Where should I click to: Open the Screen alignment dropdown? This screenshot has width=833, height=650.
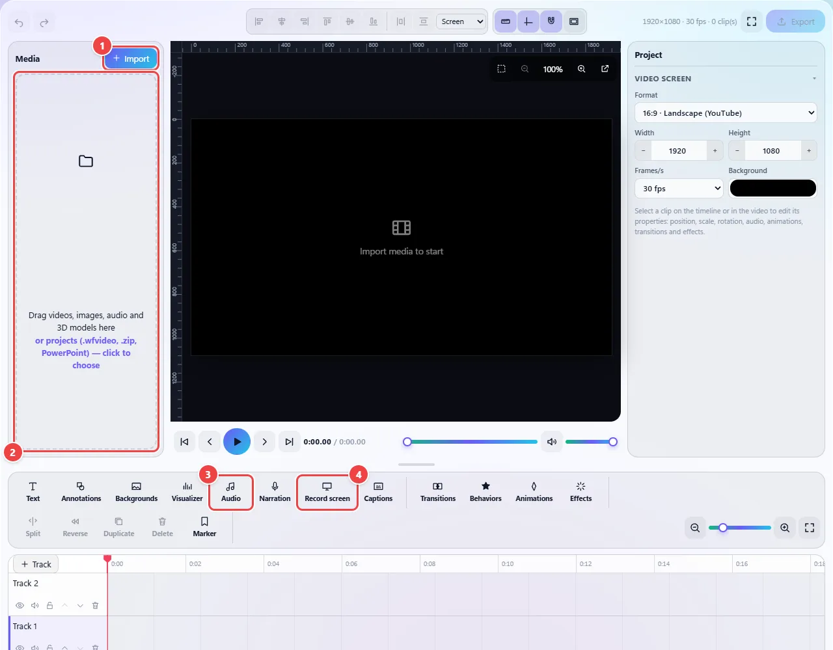(461, 21)
